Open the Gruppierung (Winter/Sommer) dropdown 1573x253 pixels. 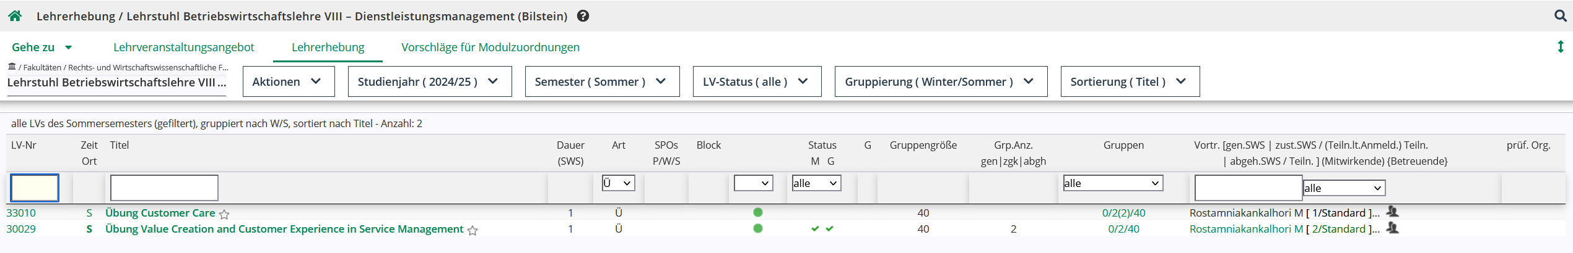[941, 81]
